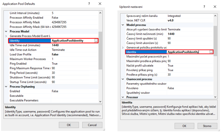
Task: Click v4.0 value for .NET CLR
Action: (x=171, y=20)
